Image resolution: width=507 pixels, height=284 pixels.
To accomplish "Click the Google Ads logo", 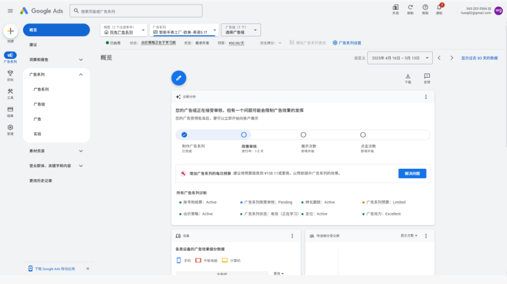I will coord(42,11).
